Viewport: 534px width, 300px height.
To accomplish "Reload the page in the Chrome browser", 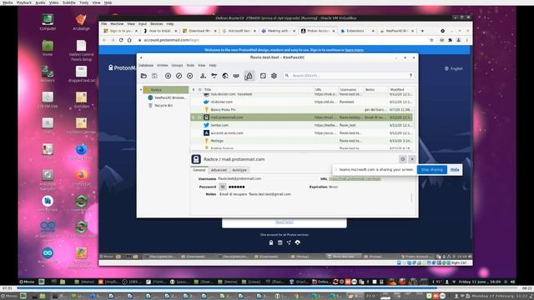I will click(121, 40).
